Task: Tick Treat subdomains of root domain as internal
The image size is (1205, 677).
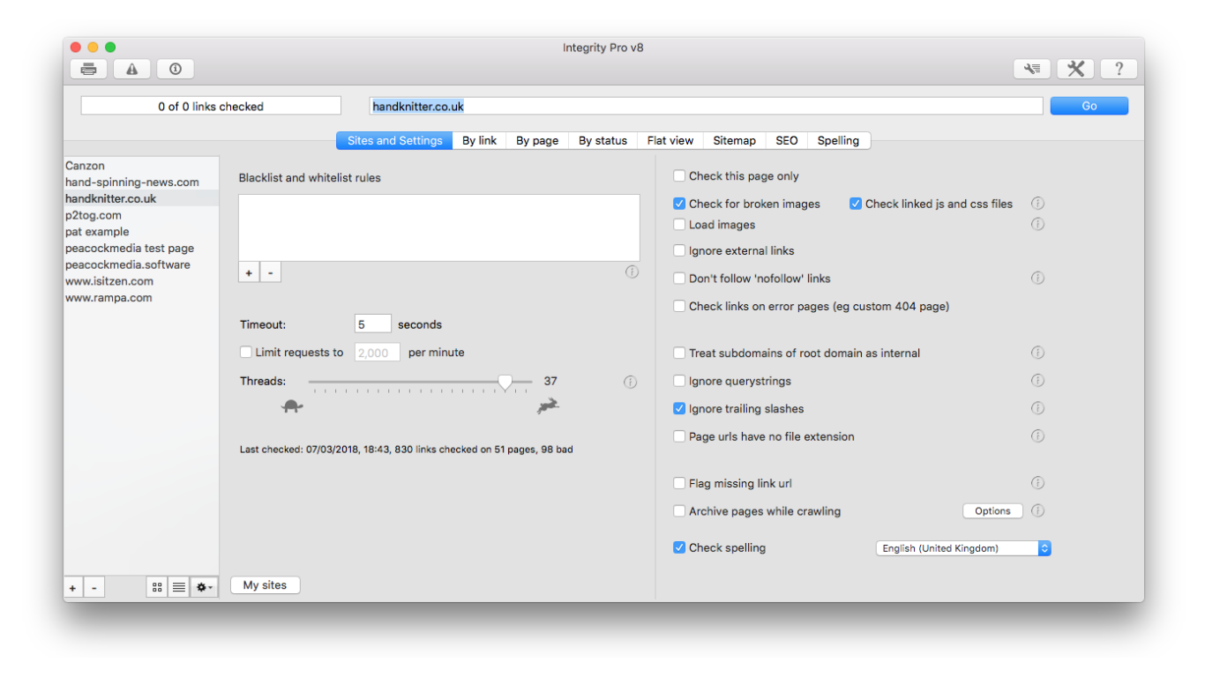Action: 679,353
